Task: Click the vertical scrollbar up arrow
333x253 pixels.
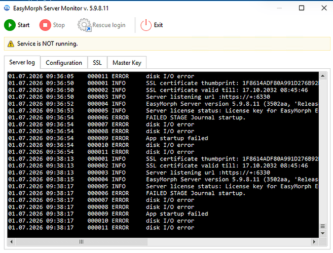Action: (x=323, y=76)
